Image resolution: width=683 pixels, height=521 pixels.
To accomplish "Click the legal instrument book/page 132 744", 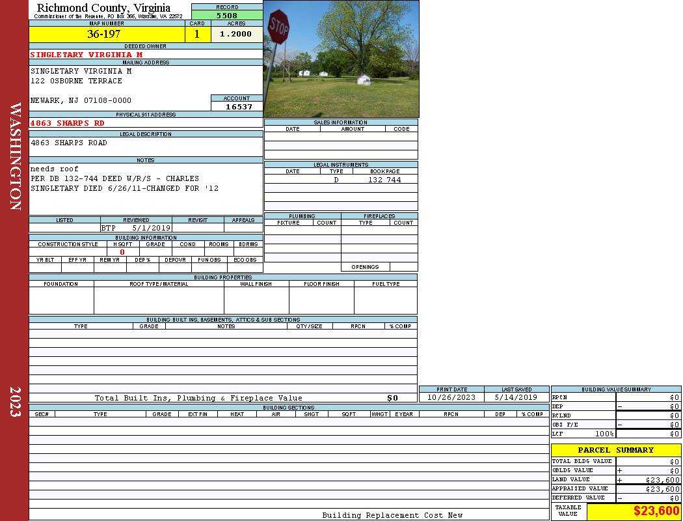I will coord(384,180).
